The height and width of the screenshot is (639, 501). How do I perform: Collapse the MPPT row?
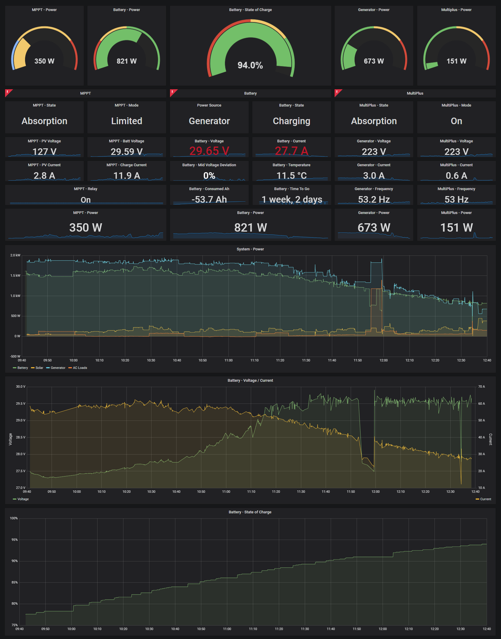coord(86,93)
